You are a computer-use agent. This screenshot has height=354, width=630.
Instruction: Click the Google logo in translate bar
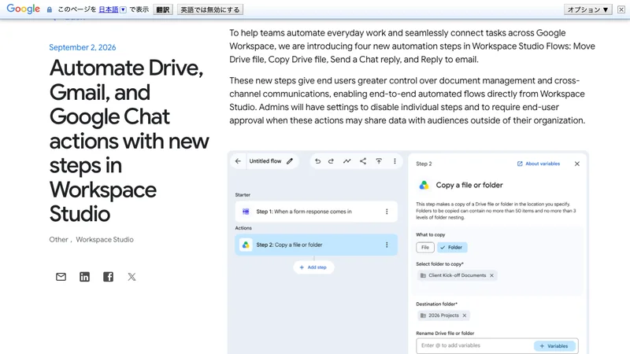point(24,9)
